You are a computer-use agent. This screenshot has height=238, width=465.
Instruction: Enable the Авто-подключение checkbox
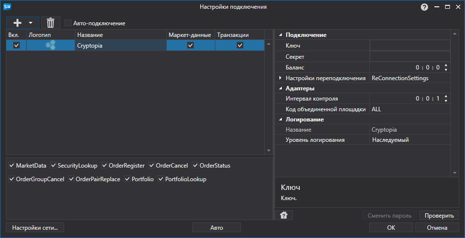coord(68,23)
